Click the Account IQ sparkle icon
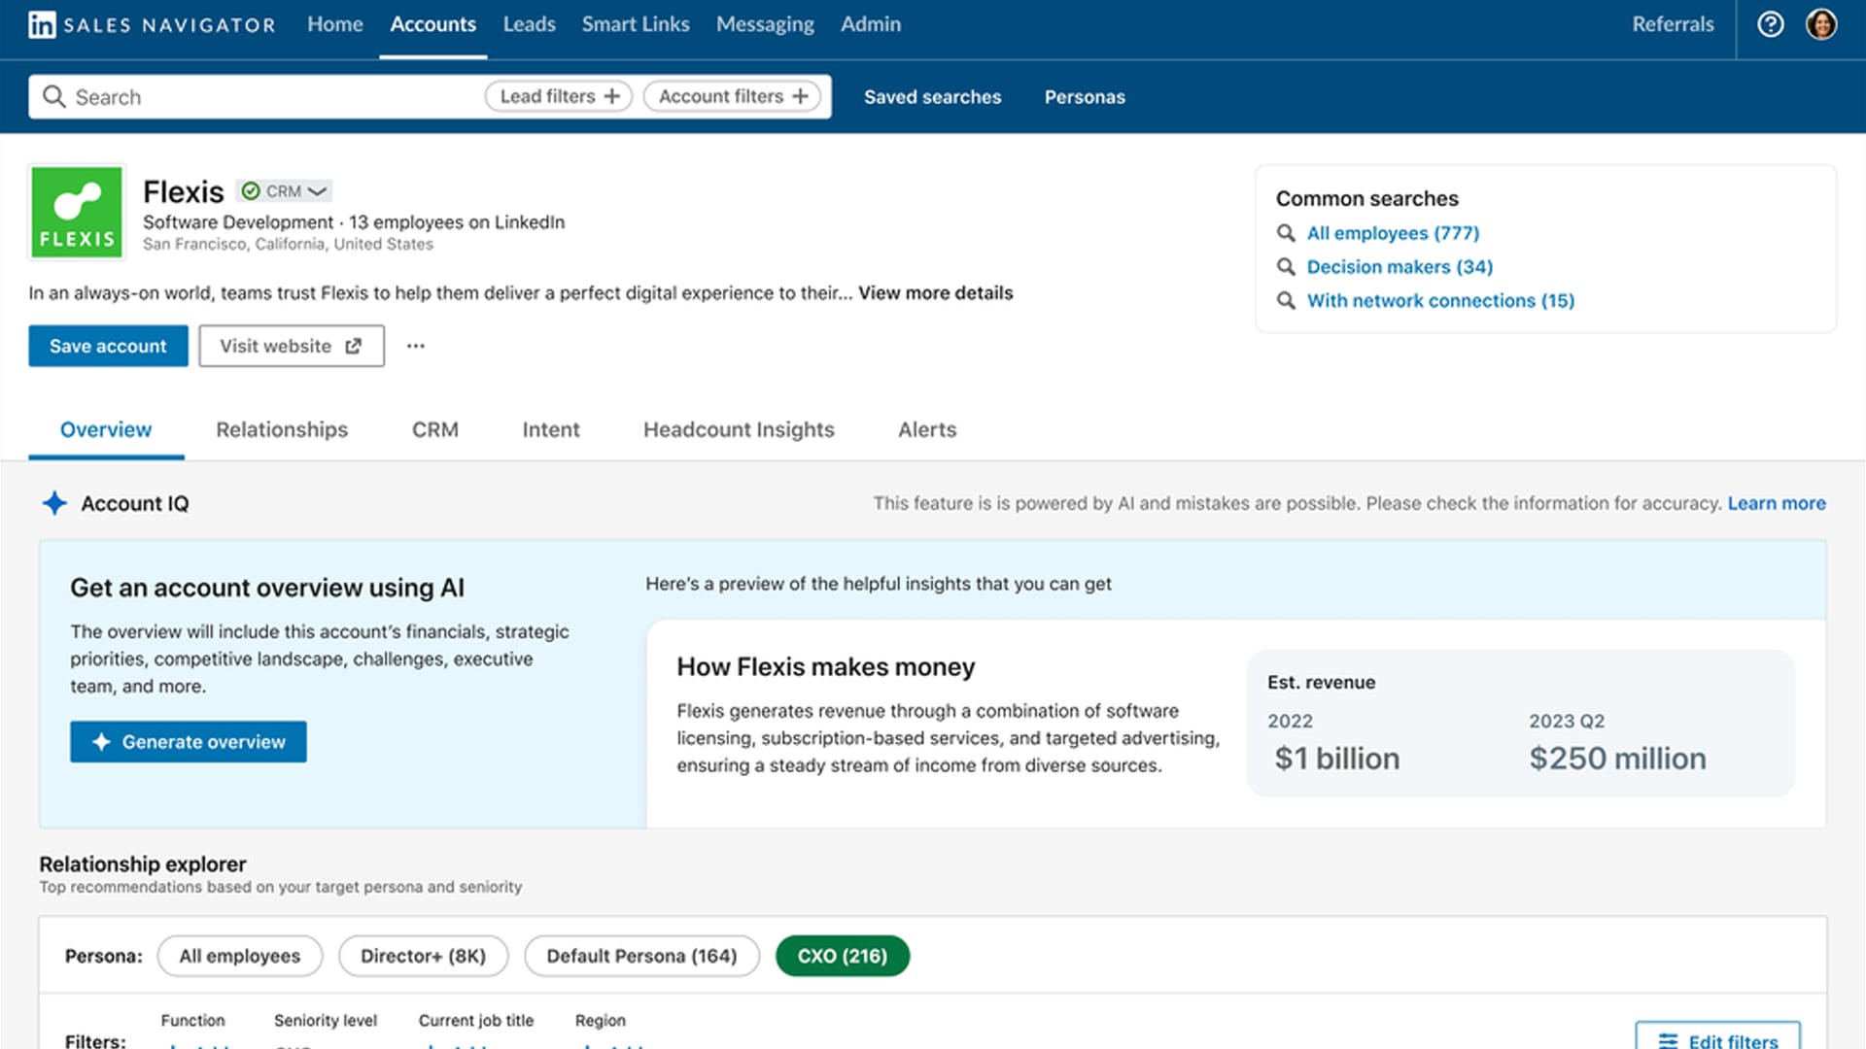1866x1049 pixels. coord(55,503)
